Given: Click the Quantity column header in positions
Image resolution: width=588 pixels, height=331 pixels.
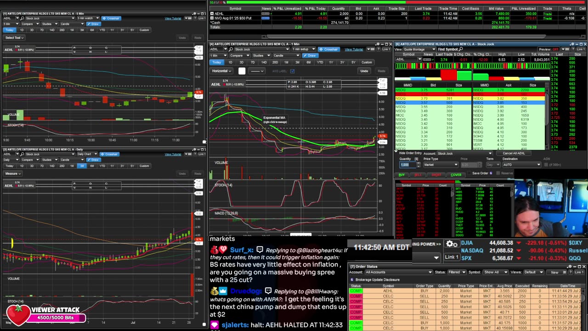Looking at the screenshot, I should (338, 9).
